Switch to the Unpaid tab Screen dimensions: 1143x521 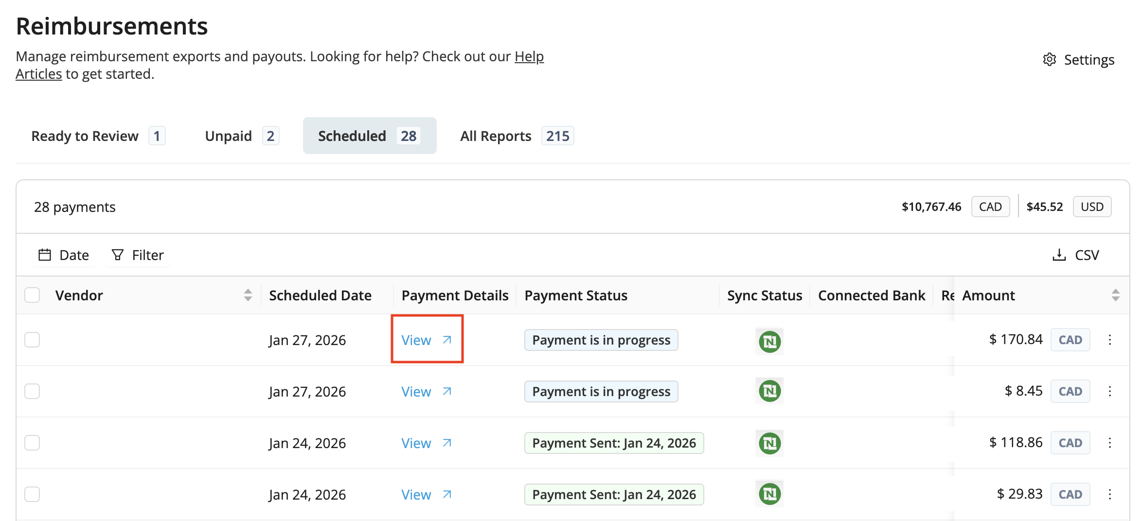pos(228,136)
